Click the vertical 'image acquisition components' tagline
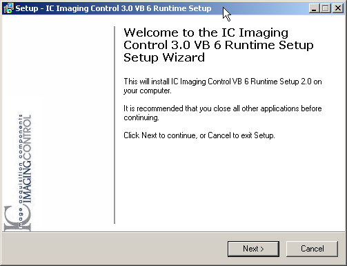 [x=21, y=171]
